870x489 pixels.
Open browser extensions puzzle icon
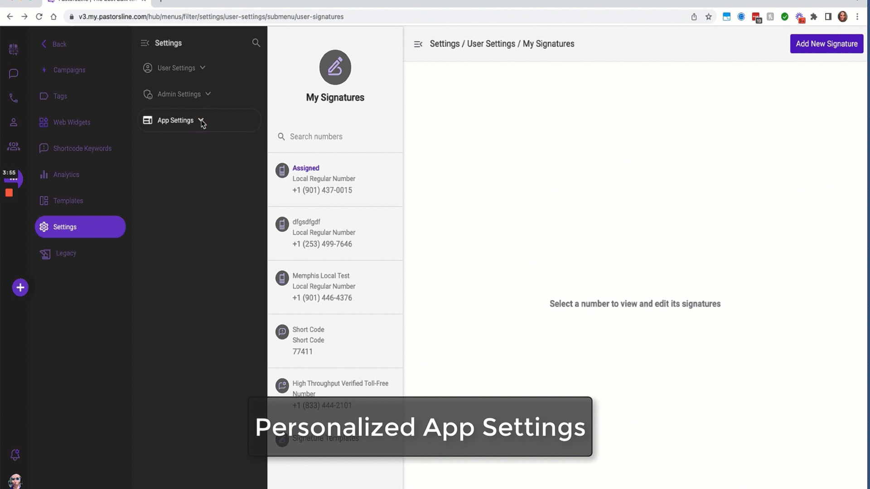click(x=814, y=17)
